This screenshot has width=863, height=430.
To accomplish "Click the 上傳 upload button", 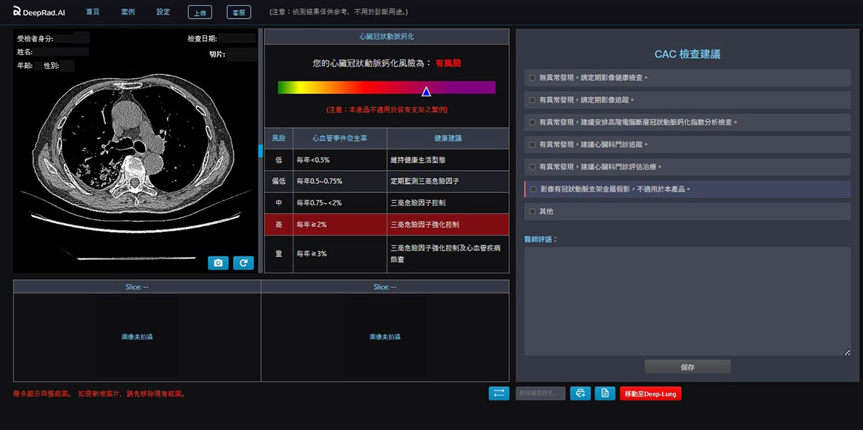I will click(200, 11).
